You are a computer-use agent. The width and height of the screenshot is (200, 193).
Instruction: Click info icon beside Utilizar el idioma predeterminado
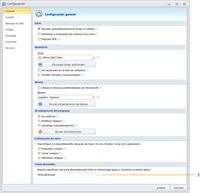(100, 88)
